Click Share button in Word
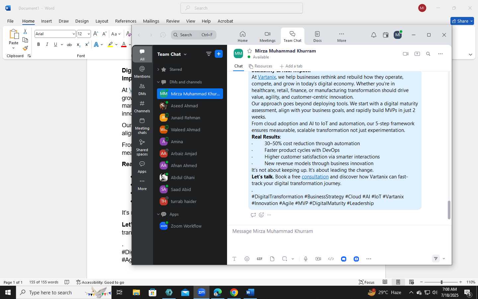478x299 pixels. pyautogui.click(x=462, y=21)
